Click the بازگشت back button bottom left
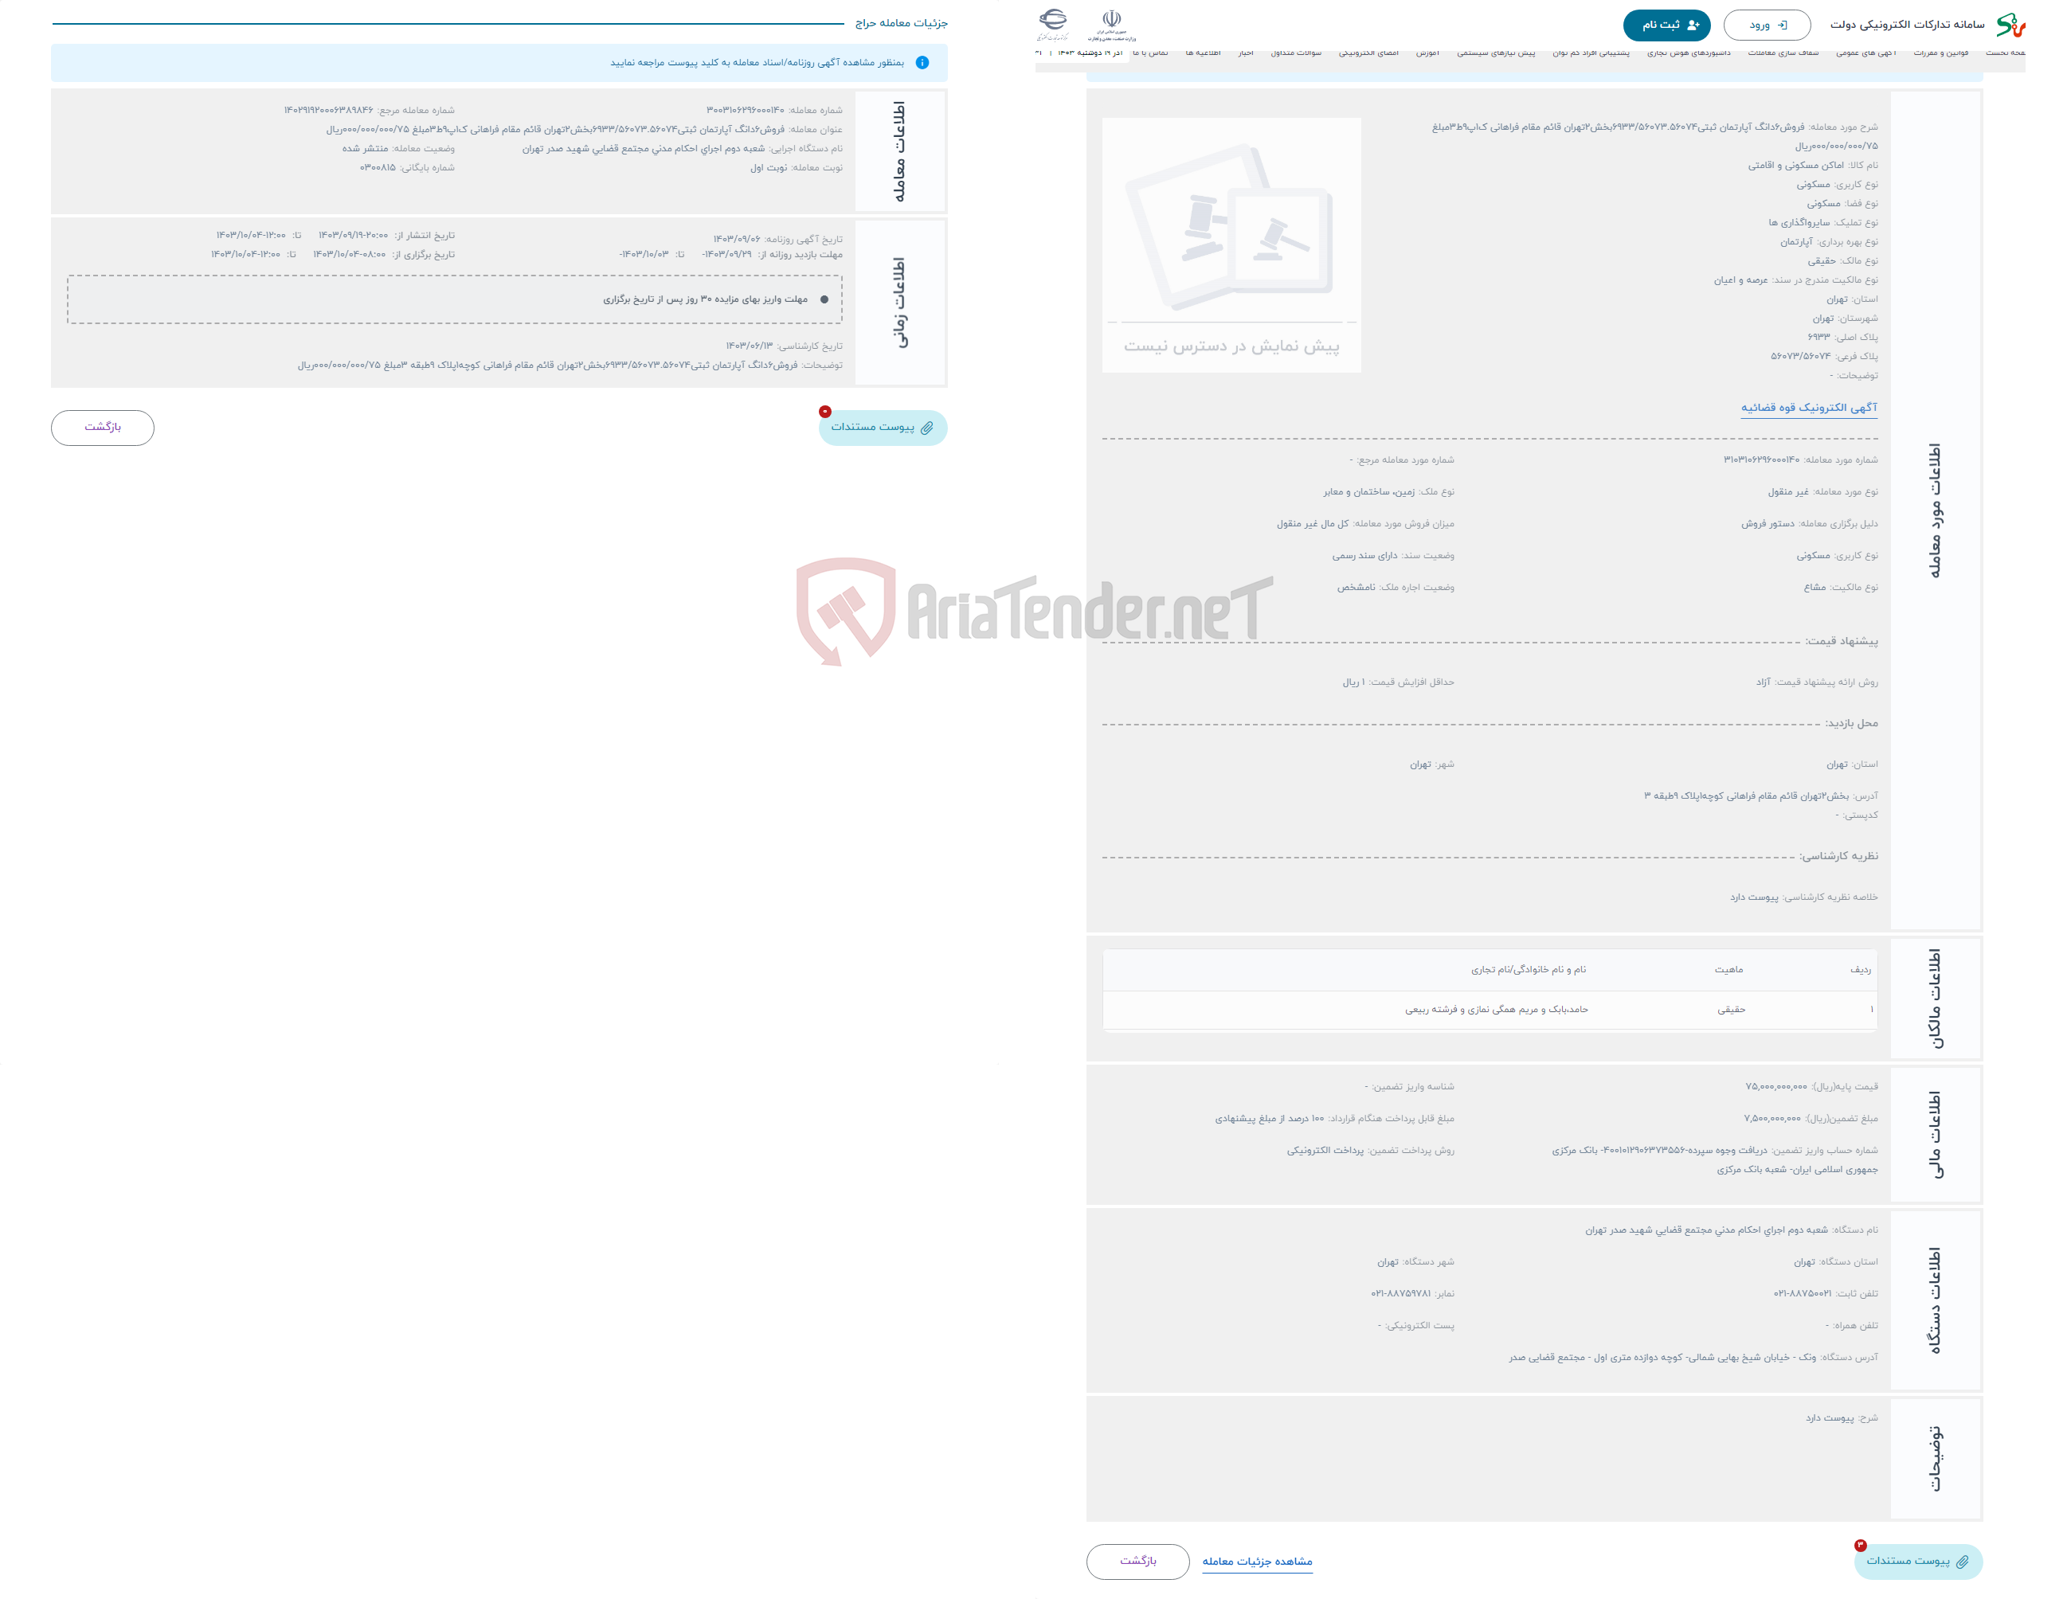The height and width of the screenshot is (1599, 2071). coord(103,428)
